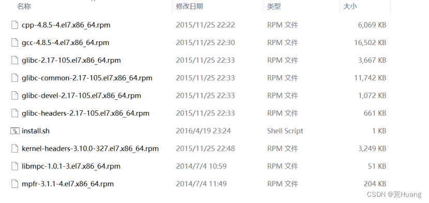Image resolution: width=429 pixels, height=203 pixels.
Task: Sort files by 类型 column header
Action: [x=274, y=6]
